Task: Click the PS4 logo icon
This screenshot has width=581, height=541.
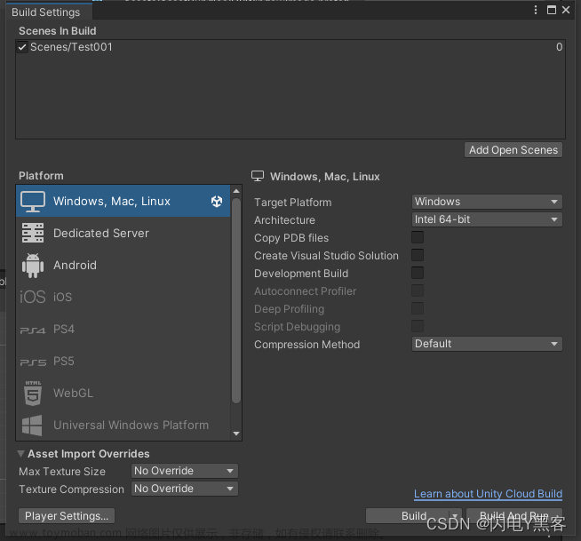Action: (33, 330)
